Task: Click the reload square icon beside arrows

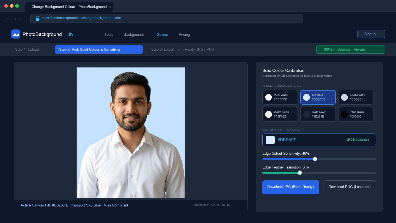Action: [x=20, y=18]
